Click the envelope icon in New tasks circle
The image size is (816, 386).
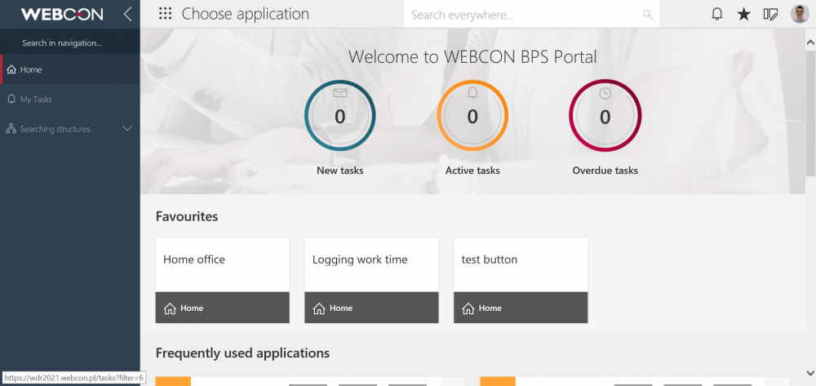tap(339, 93)
